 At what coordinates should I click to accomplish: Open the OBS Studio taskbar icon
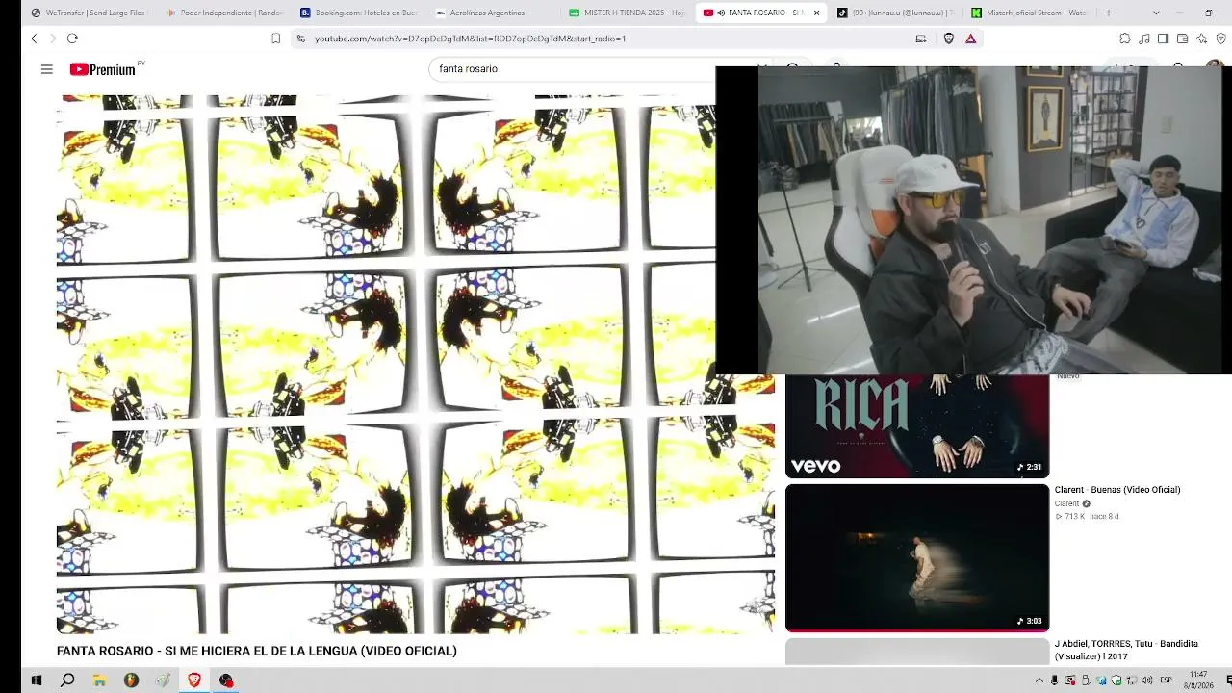pos(226,680)
